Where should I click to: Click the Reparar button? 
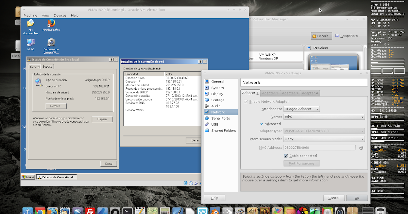[102, 119]
